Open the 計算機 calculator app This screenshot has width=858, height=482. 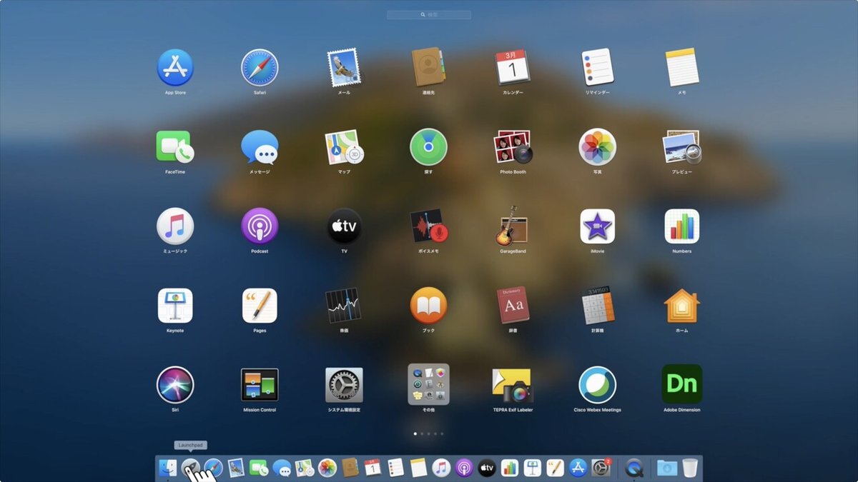(x=597, y=306)
